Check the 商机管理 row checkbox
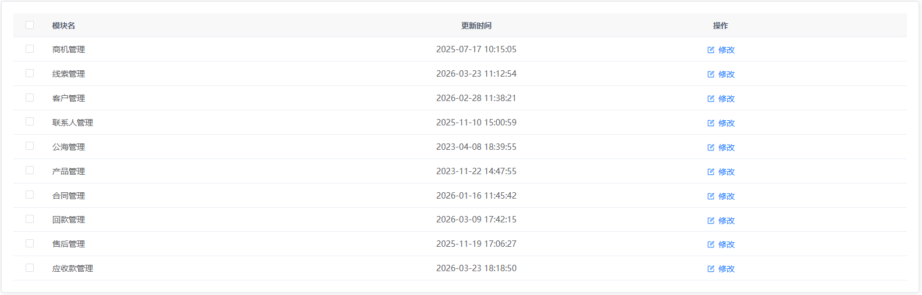This screenshot has height=295, width=922. click(30, 49)
